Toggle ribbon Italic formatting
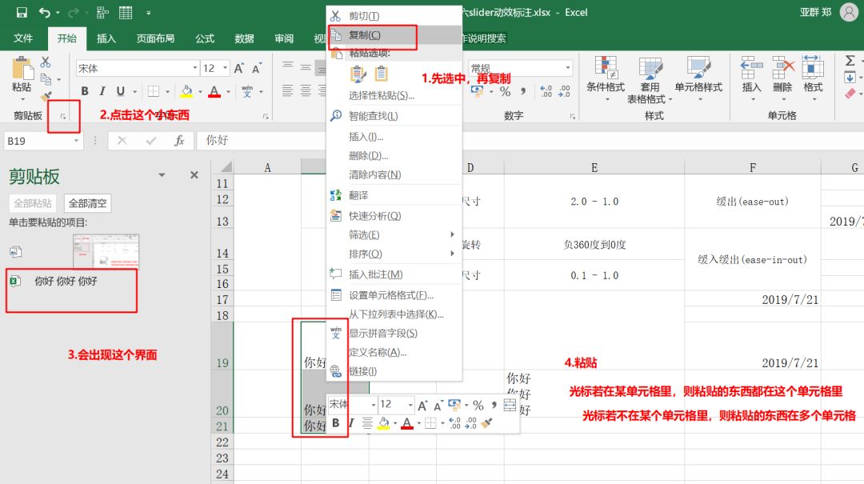 pyautogui.click(x=102, y=91)
